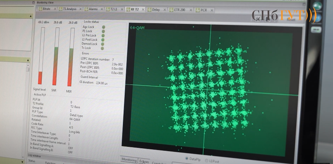This screenshot has height=164, width=333.
Task: Select the L1Post radio button
Action: pos(207,160)
